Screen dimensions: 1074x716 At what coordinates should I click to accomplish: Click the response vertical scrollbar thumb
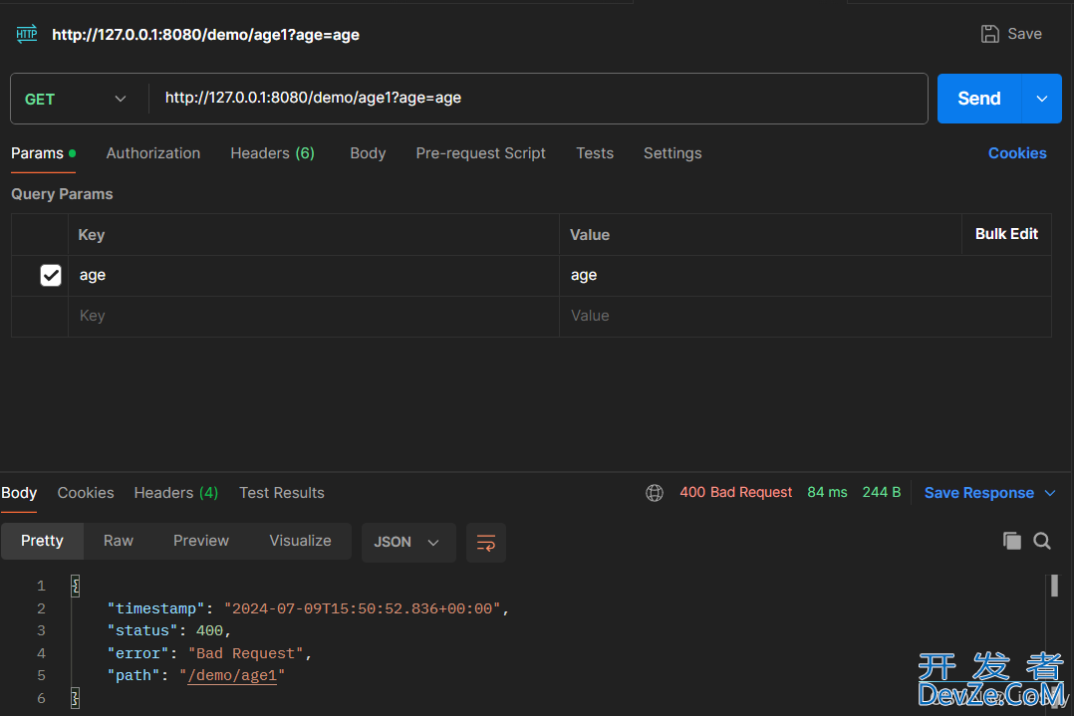[1054, 586]
